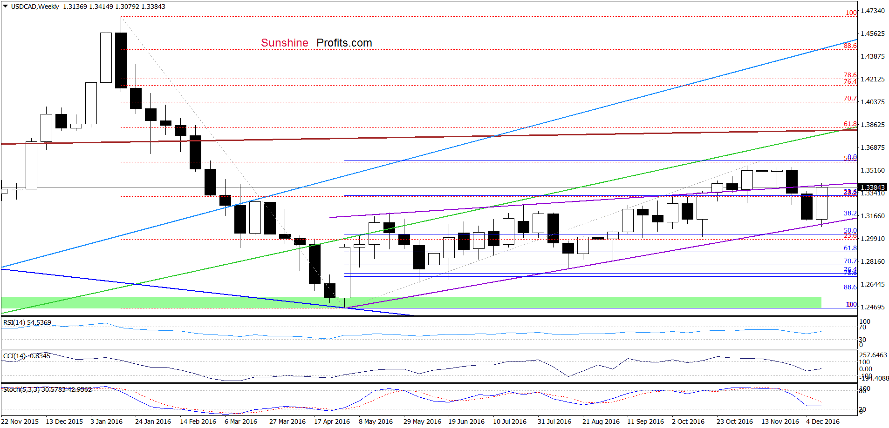This screenshot has width=889, height=428.
Task: Click the 24 Jan 2016 date label
Action: coord(153,421)
